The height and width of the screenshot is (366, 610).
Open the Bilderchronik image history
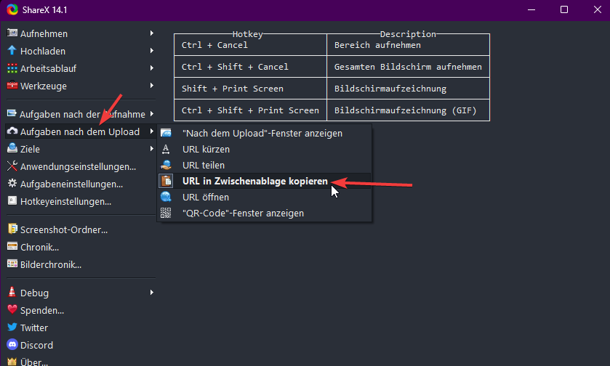51,264
